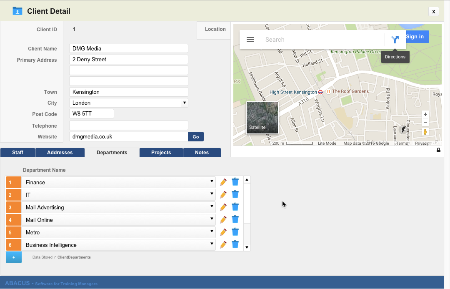Add a department with the plus button
Screen dimensions: 450x289
click(x=13, y=257)
